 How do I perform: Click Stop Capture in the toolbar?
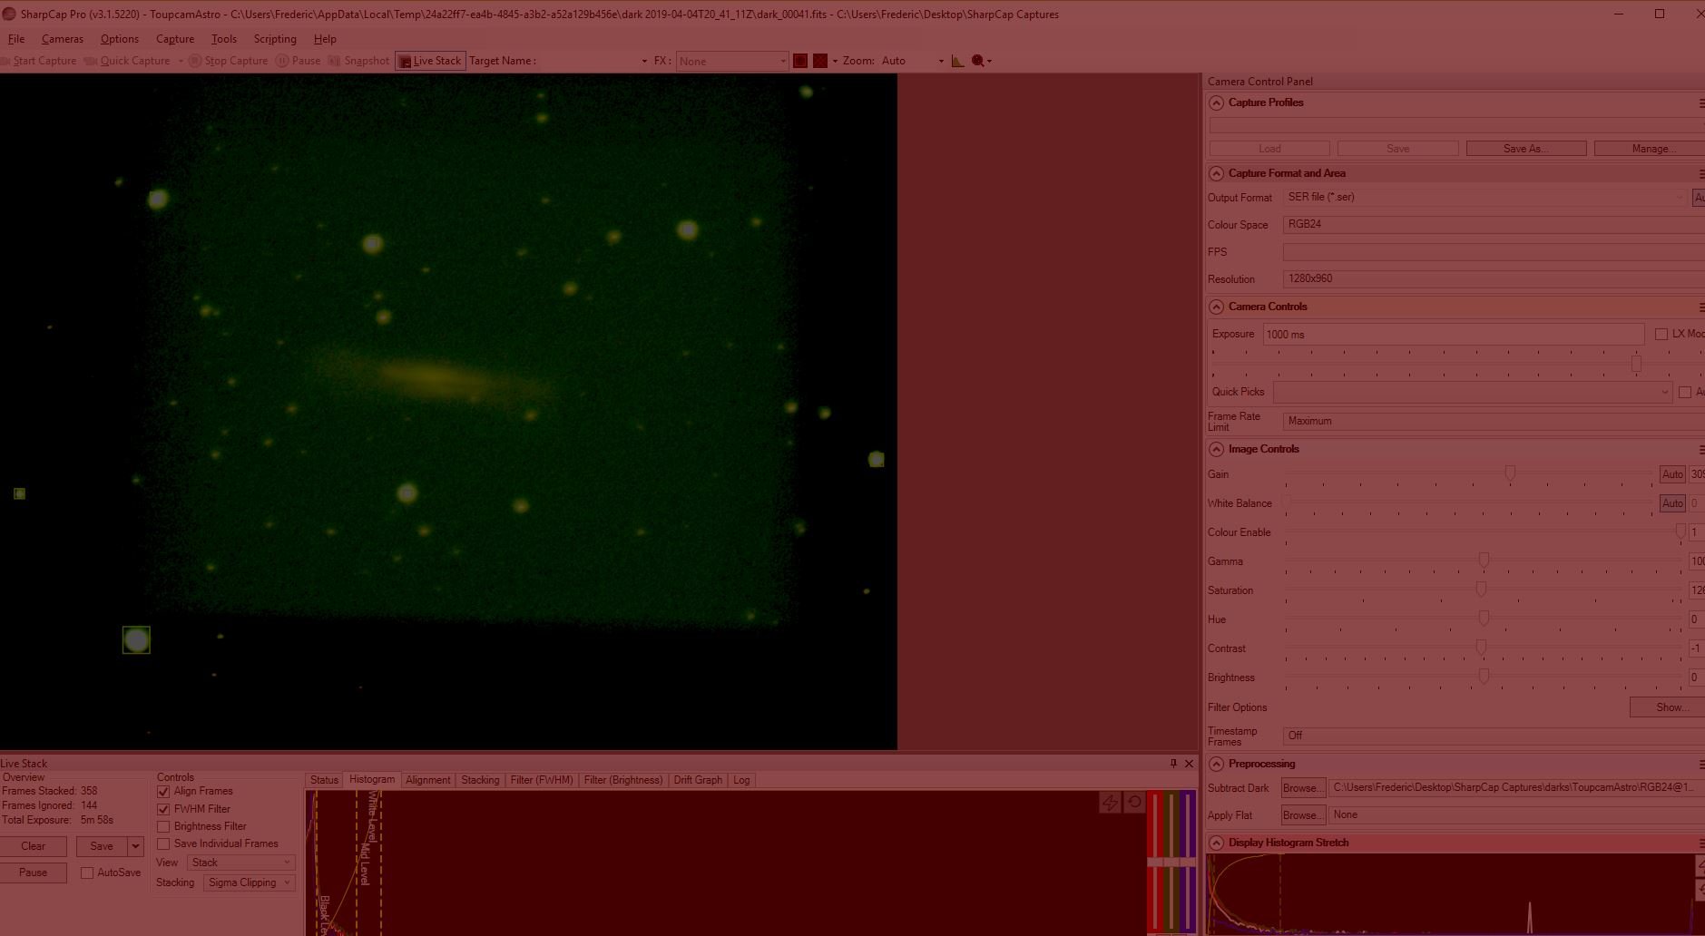[228, 61]
